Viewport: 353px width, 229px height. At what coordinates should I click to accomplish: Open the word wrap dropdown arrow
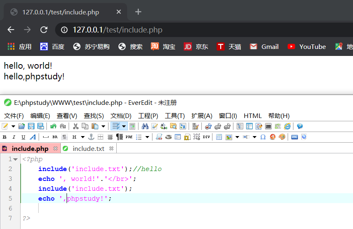[124, 126]
